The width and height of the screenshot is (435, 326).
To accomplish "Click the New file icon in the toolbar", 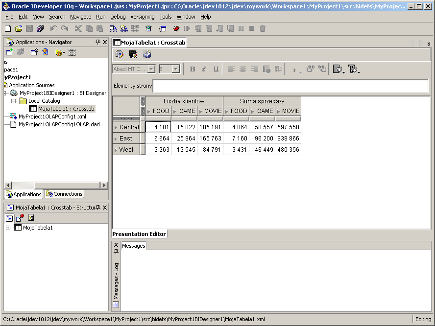I will [8, 28].
